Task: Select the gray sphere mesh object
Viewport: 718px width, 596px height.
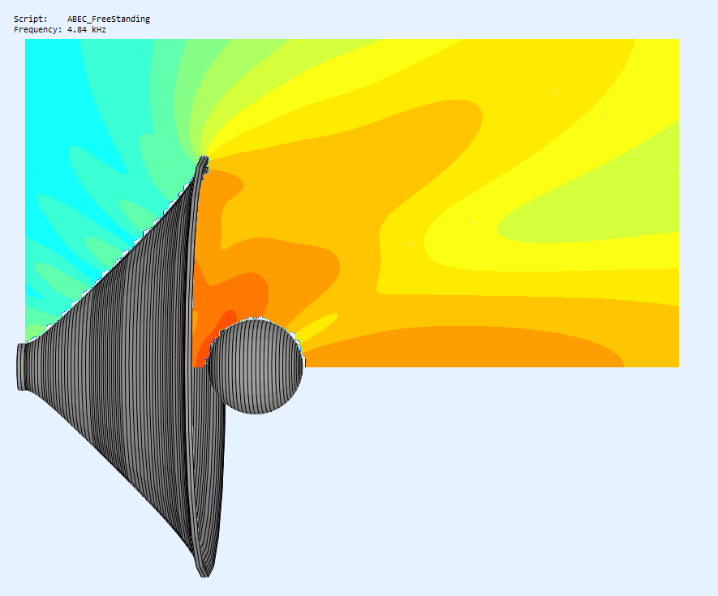Action: tap(256, 367)
